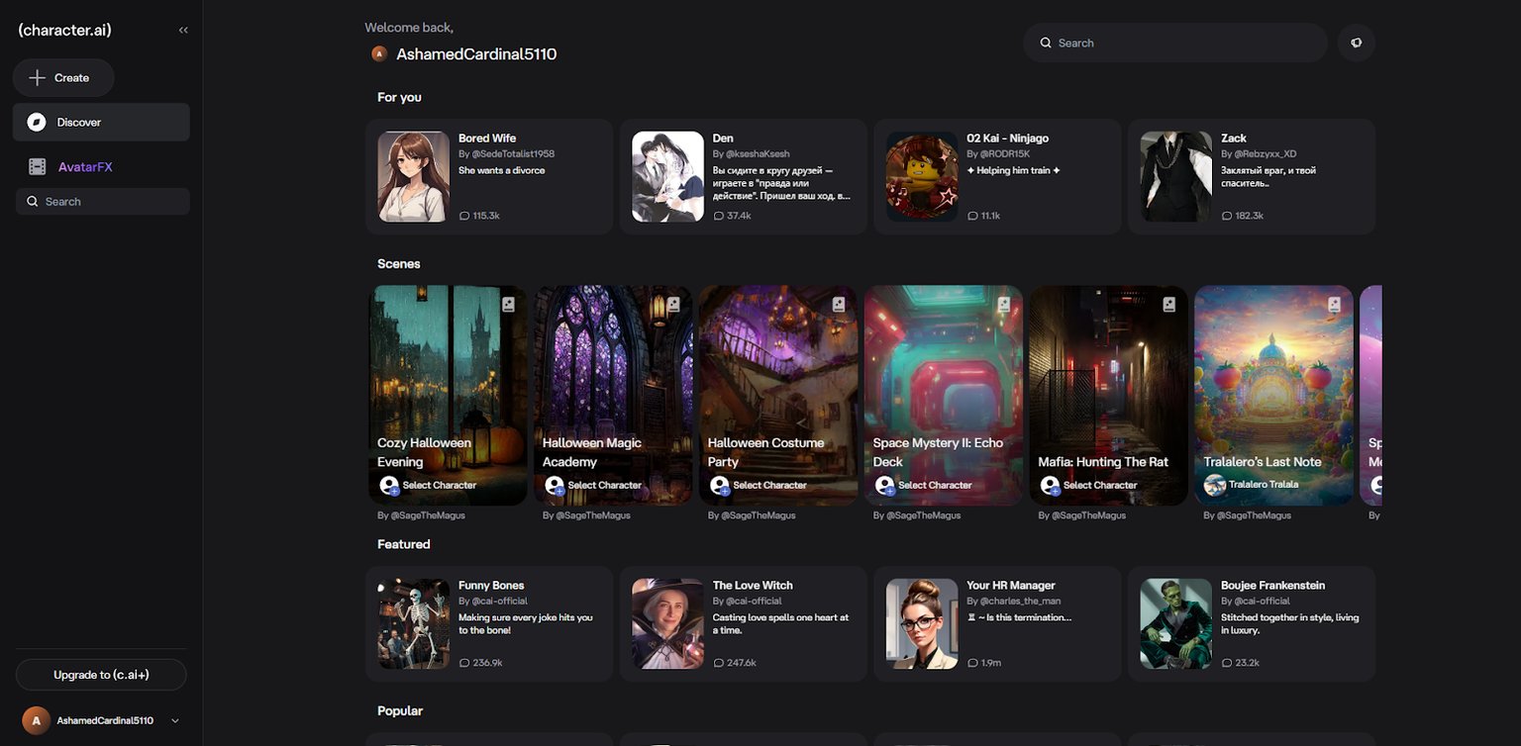Viewport: 1521px width, 746px height.
Task: Click the AshamedCardinal5110 welcome username
Action: coord(476,53)
